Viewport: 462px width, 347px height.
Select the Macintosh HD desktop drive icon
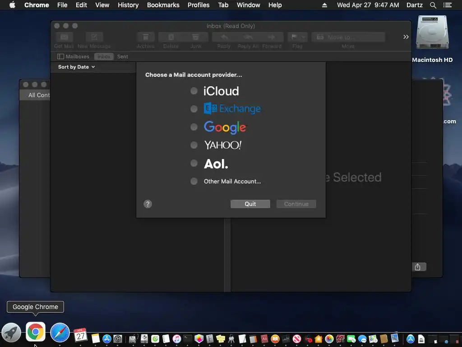pyautogui.click(x=432, y=33)
